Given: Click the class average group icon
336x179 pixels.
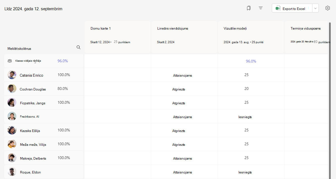Looking at the screenshot, I should [10, 61].
